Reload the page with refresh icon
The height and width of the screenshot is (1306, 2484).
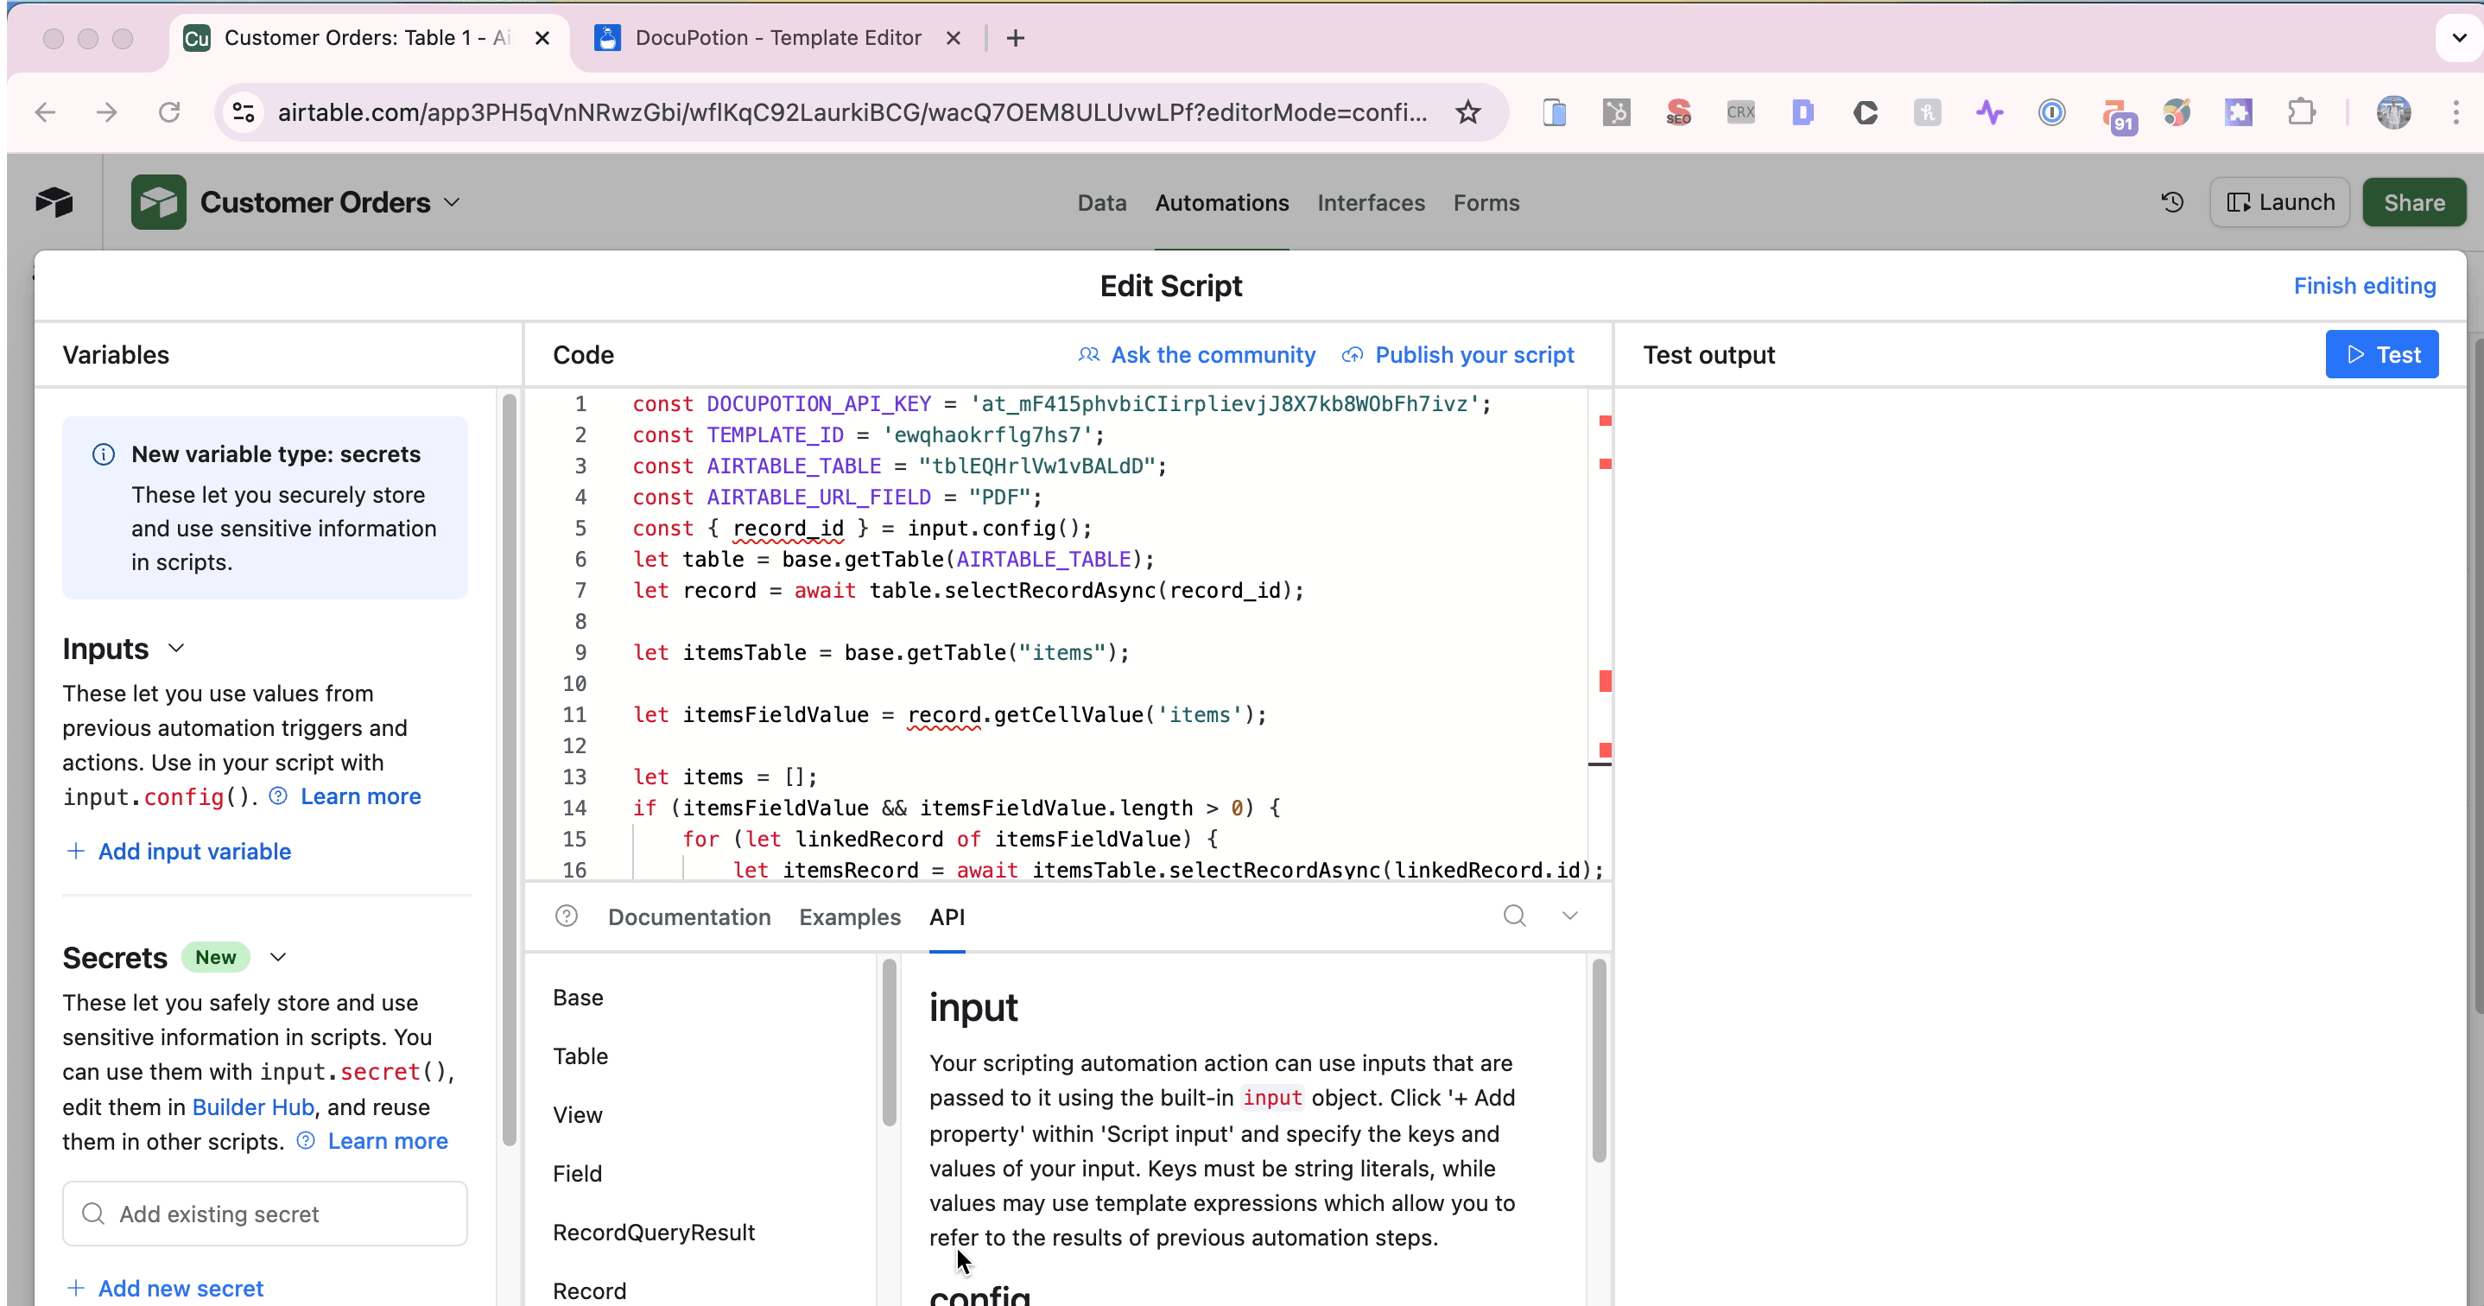click(x=169, y=113)
